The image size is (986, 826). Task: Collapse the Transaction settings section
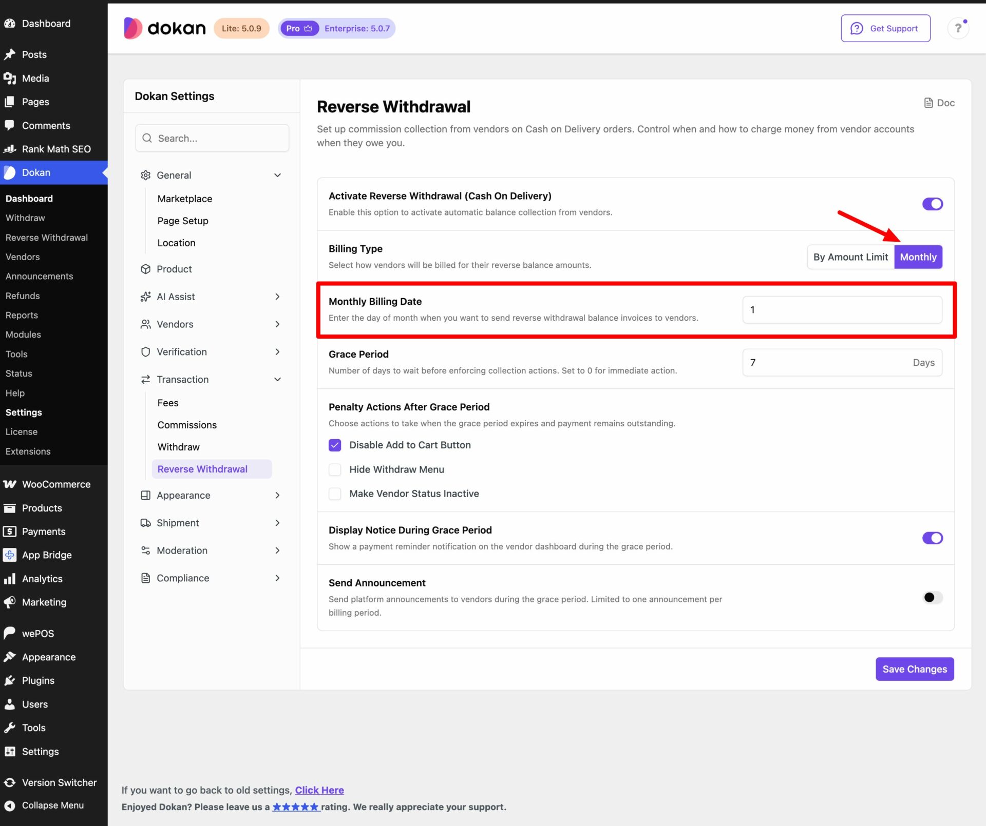(x=278, y=380)
